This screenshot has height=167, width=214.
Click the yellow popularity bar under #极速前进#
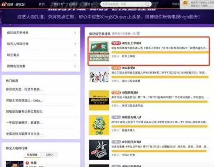click(160, 102)
